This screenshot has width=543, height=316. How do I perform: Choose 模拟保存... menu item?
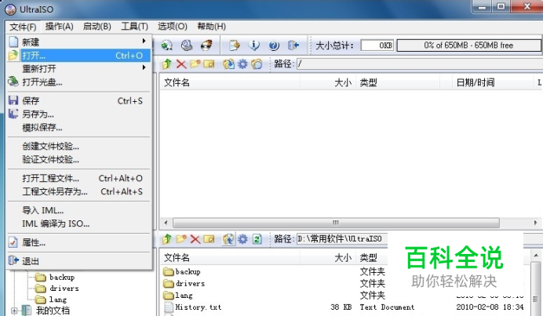[x=79, y=127]
